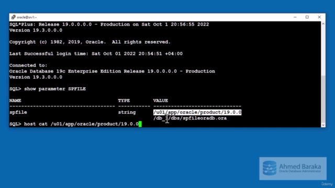Click the VALUE column header
335x188 pixels.
(x=161, y=100)
